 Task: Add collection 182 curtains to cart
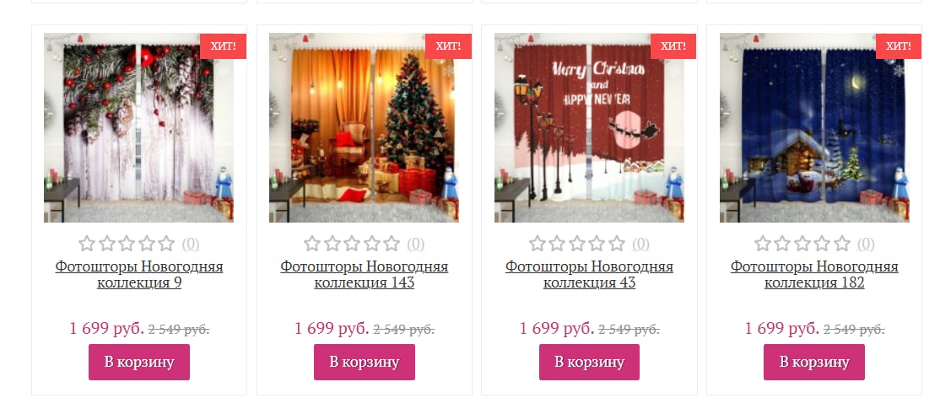(814, 362)
